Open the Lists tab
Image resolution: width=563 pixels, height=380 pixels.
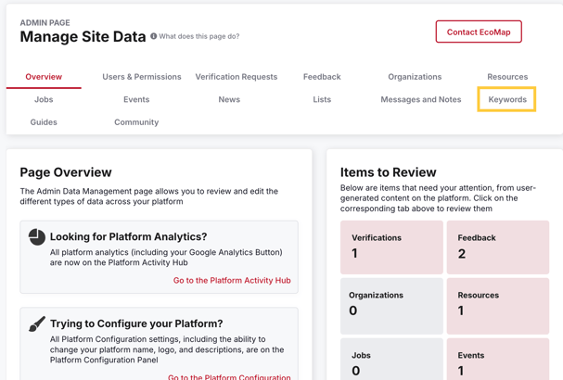[322, 99]
